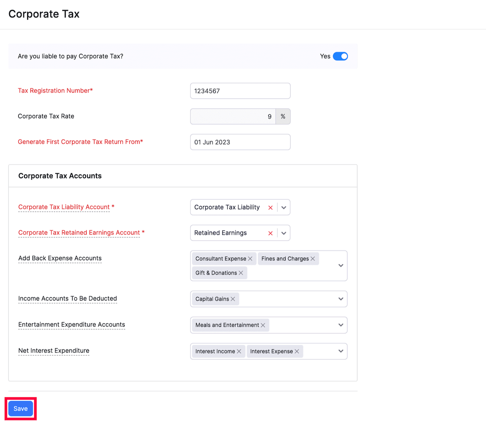
Task: Click the Save button
Action: click(20, 408)
